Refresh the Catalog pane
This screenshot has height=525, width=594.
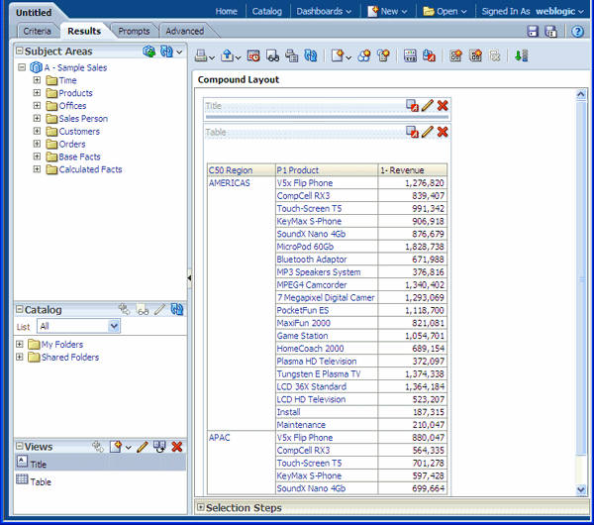pyautogui.click(x=177, y=310)
